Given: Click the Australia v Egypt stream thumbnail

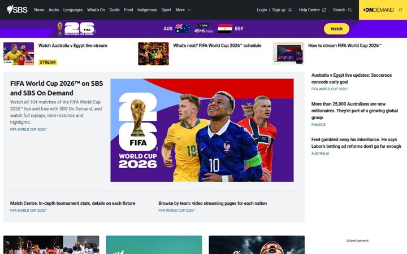Looking at the screenshot, I should coord(19,54).
